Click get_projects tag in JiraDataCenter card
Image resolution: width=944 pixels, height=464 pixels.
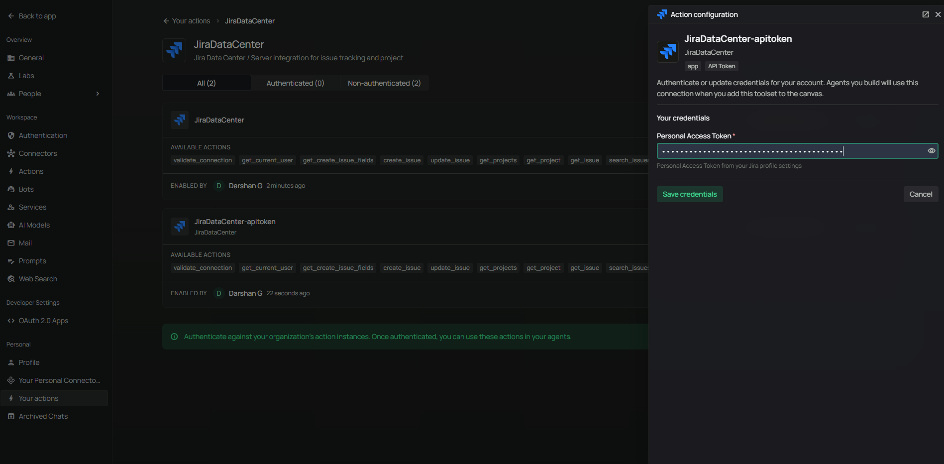498,160
